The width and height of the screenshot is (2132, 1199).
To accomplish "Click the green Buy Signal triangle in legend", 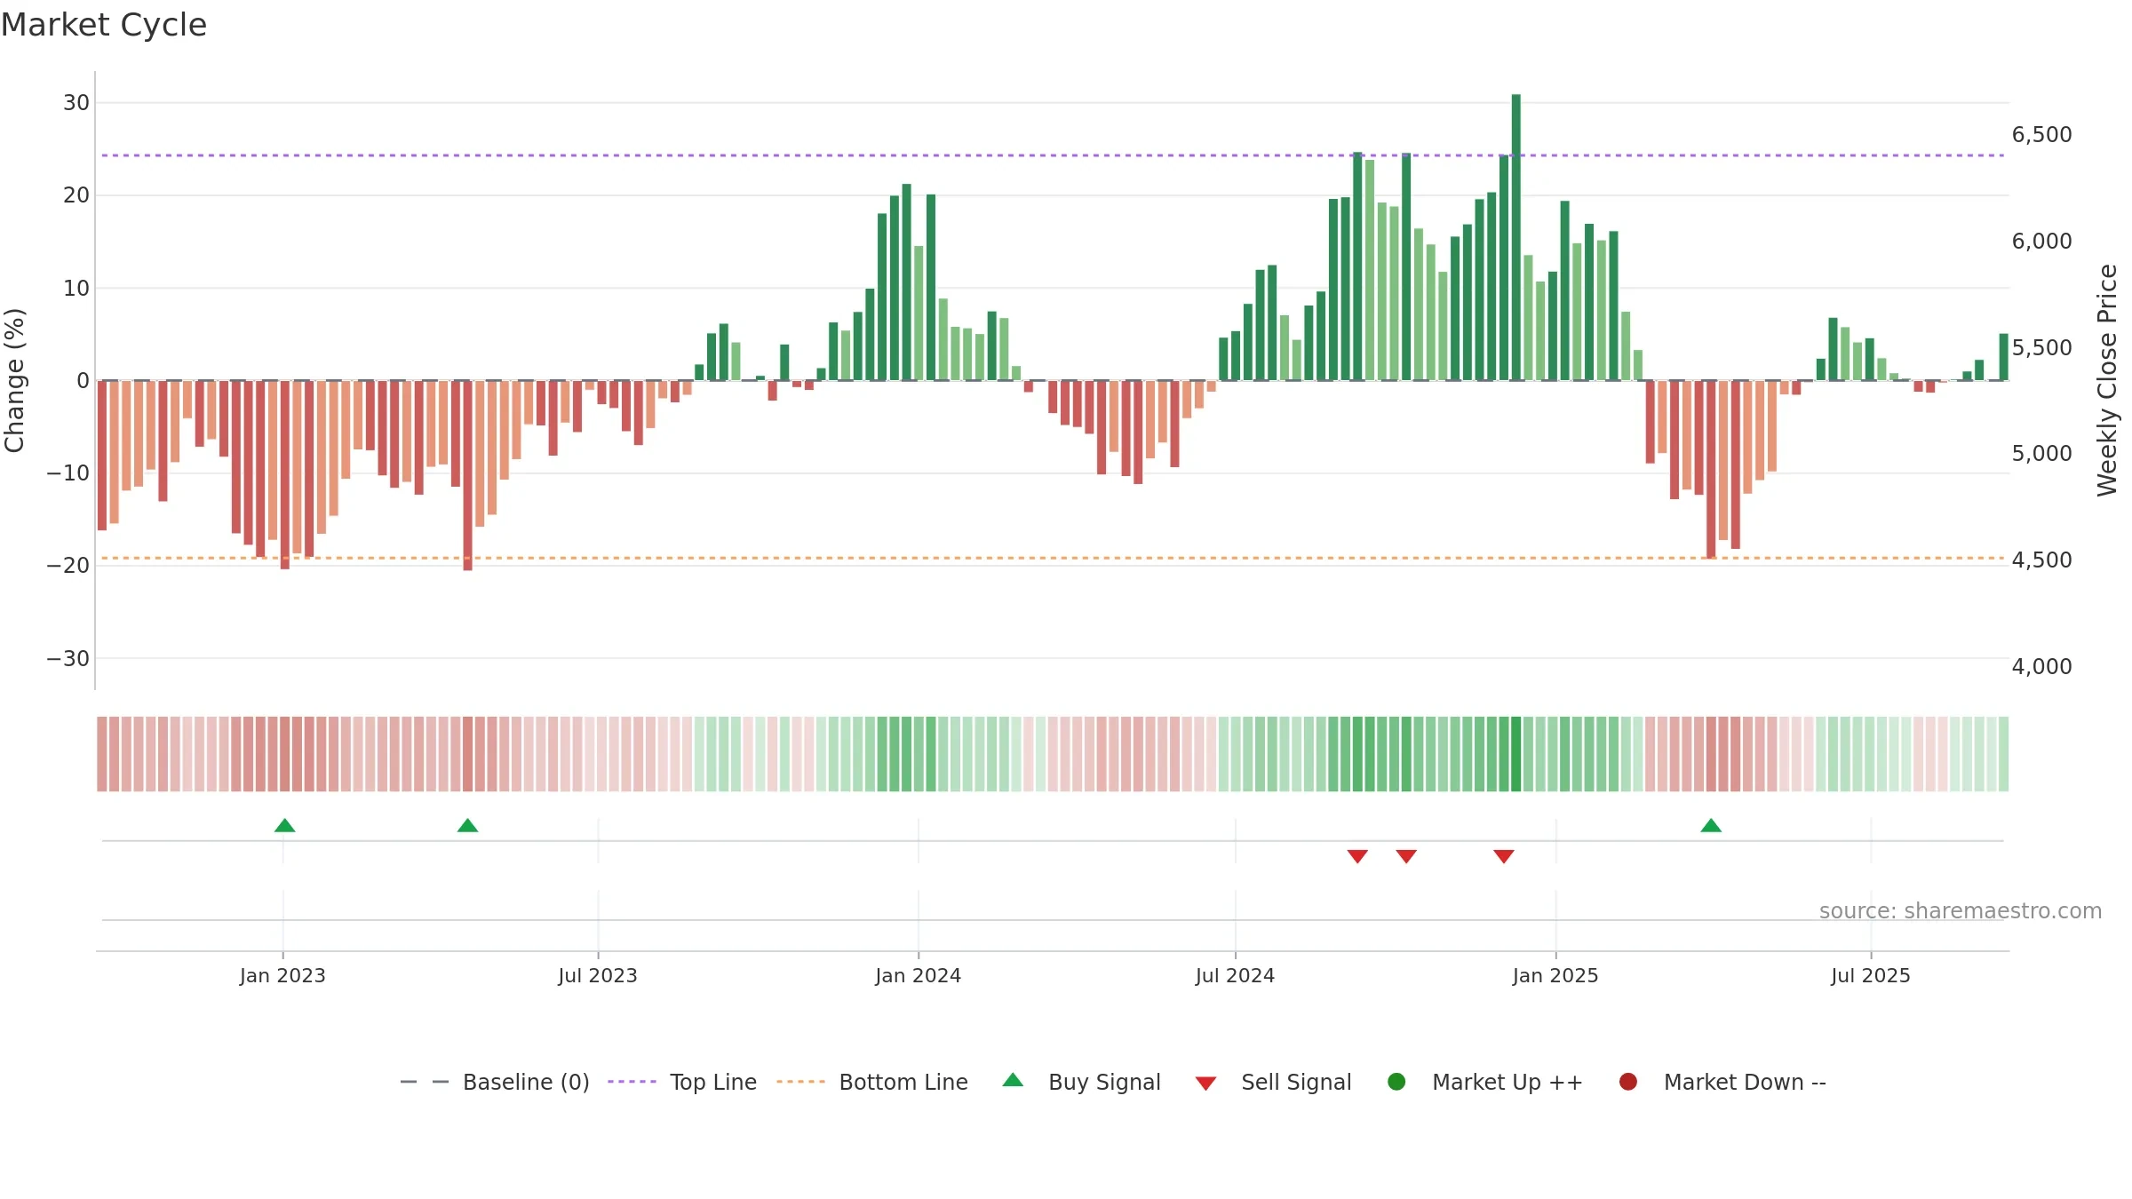I will (1013, 1080).
